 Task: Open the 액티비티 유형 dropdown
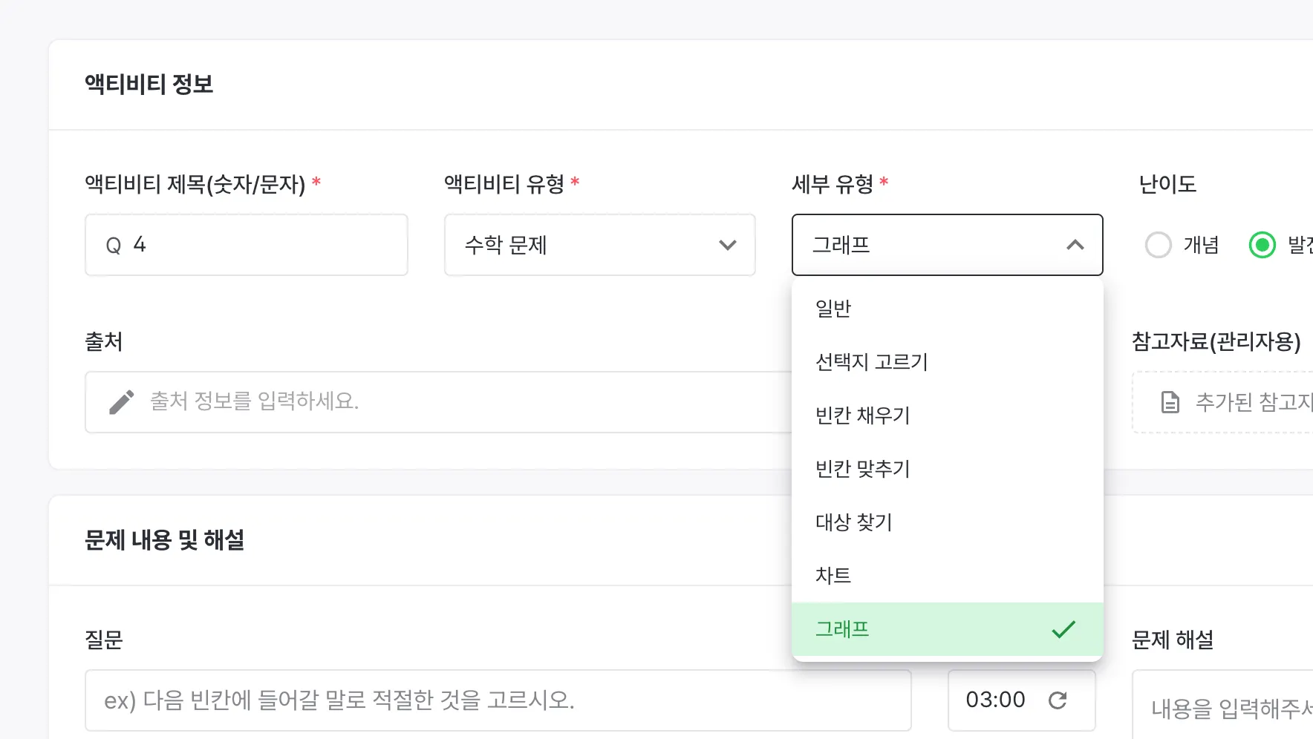599,245
